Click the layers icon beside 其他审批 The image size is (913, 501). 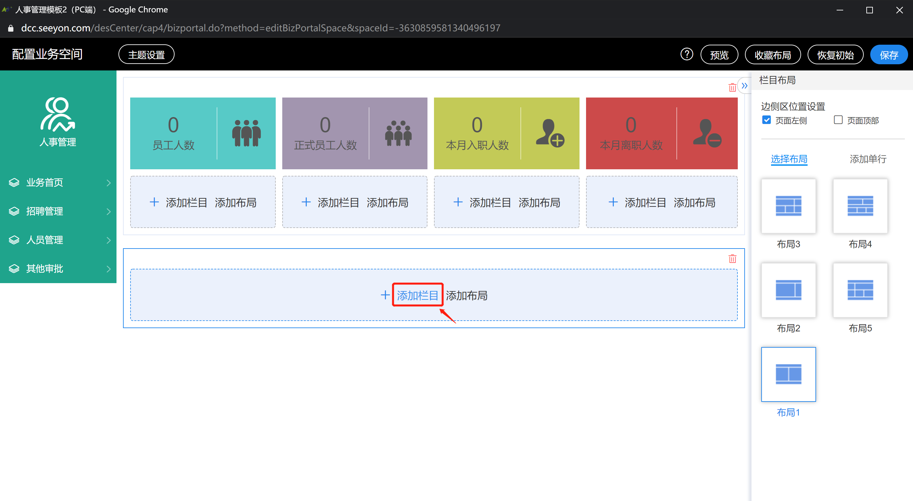click(x=14, y=268)
